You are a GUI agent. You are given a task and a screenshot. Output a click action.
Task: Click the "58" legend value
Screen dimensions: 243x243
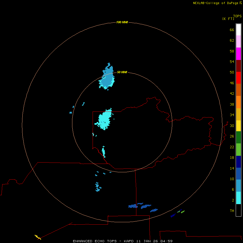[232, 51]
